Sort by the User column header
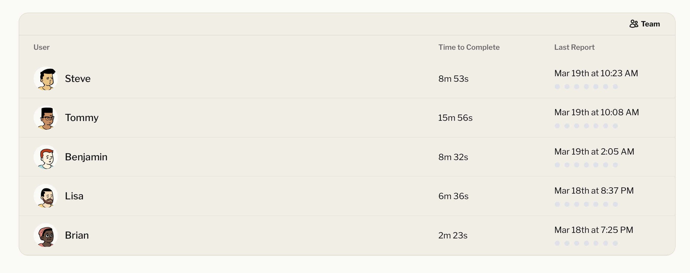This screenshot has width=690, height=273. [x=41, y=47]
